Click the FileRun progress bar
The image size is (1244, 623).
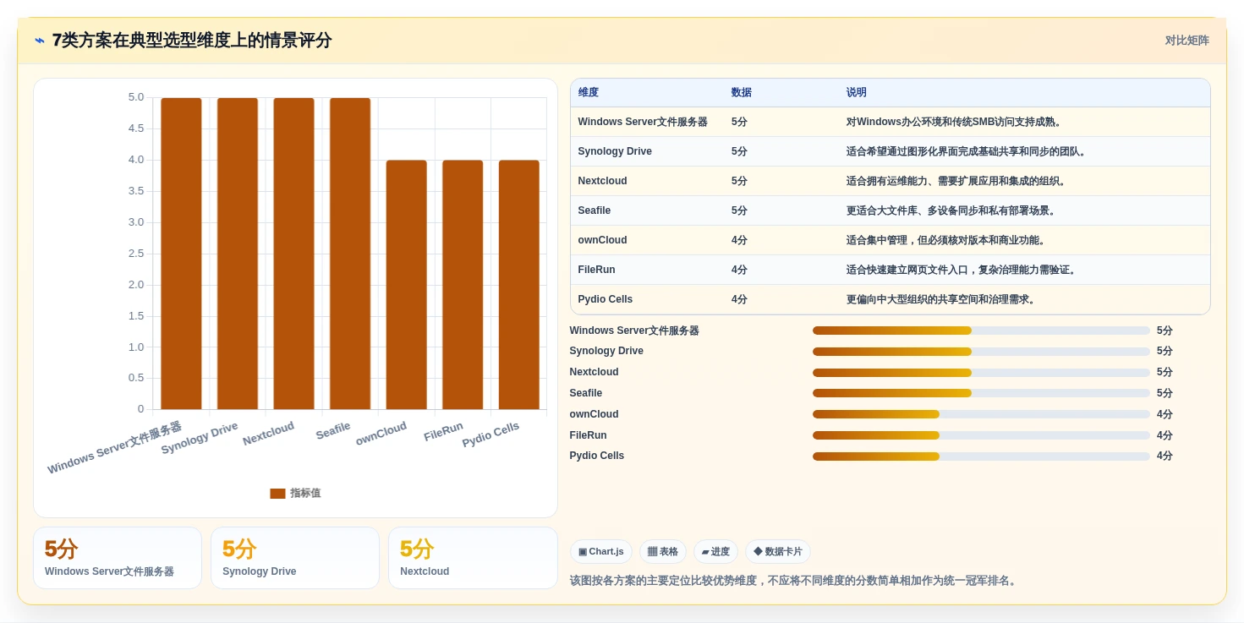(x=981, y=435)
